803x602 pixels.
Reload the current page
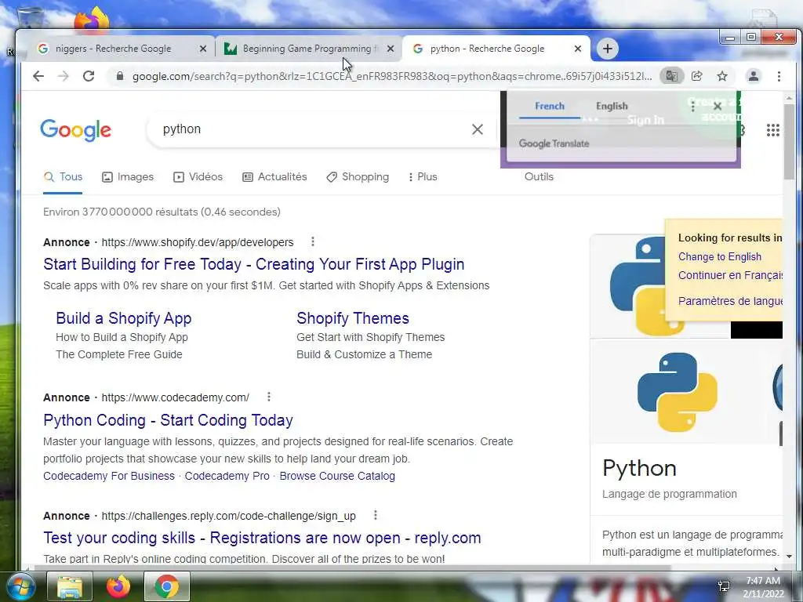coord(89,76)
